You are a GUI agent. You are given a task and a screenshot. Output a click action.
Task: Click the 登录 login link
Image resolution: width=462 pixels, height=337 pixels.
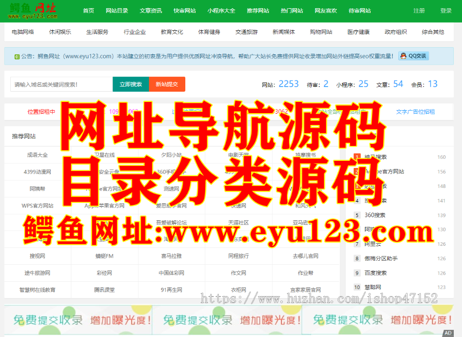(446, 11)
